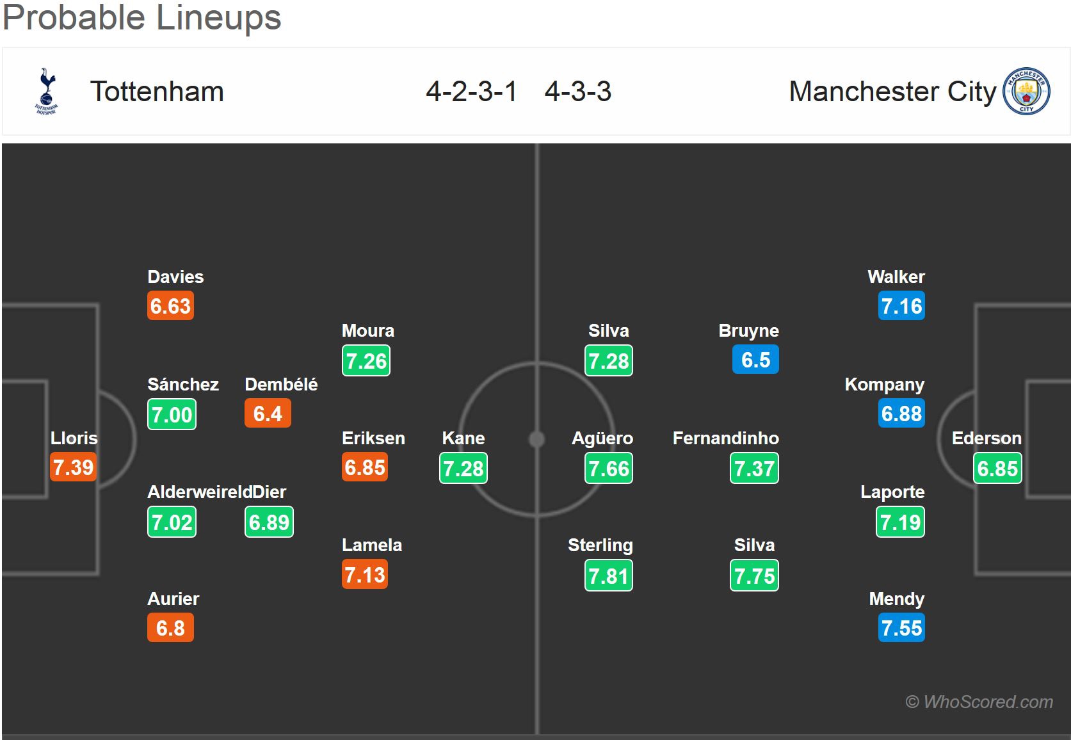Select Ederson's 6.85 rating badge

997,469
